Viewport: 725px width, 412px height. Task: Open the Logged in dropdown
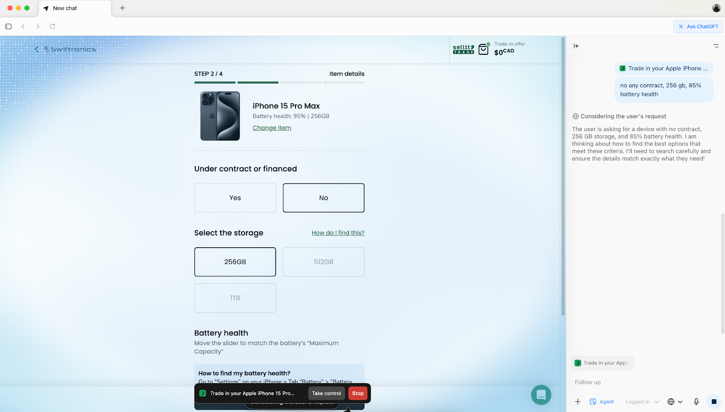(642, 402)
